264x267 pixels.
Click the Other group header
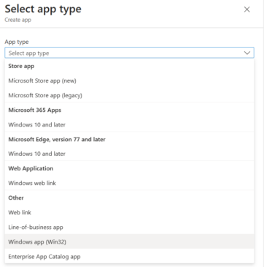(16, 198)
